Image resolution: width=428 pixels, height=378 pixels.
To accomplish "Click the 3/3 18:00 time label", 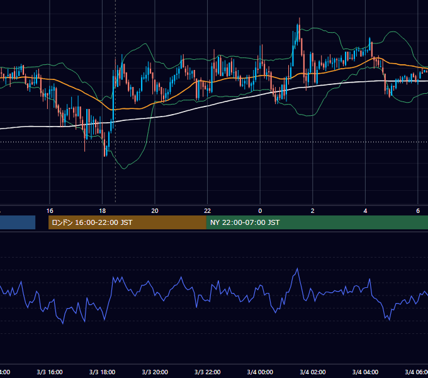I will click(x=102, y=372).
